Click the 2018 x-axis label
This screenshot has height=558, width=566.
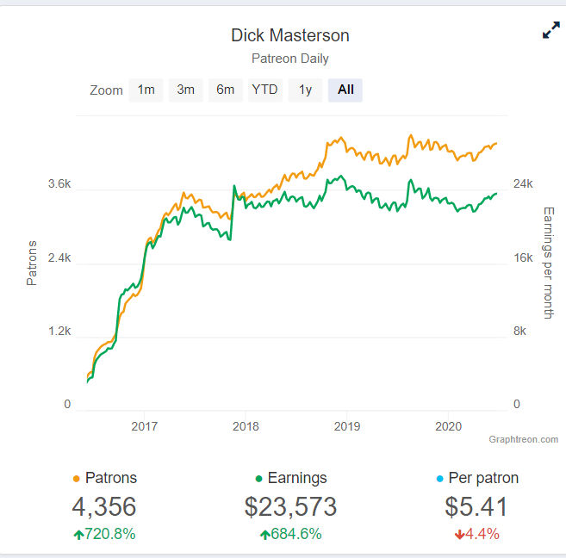(x=246, y=426)
